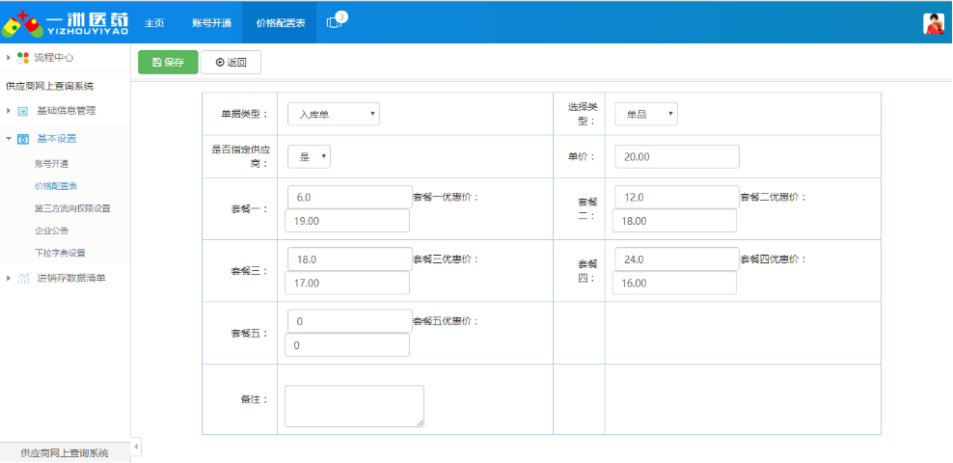Click the 基本设置 icon in sidebar
Image resolution: width=953 pixels, height=463 pixels.
[23, 139]
